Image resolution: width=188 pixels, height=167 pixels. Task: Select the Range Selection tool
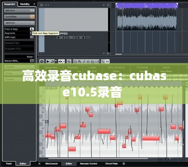click(x=75, y=61)
